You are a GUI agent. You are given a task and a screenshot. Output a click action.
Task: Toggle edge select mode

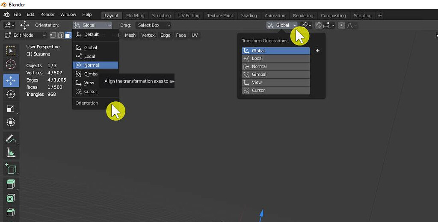coord(60,35)
